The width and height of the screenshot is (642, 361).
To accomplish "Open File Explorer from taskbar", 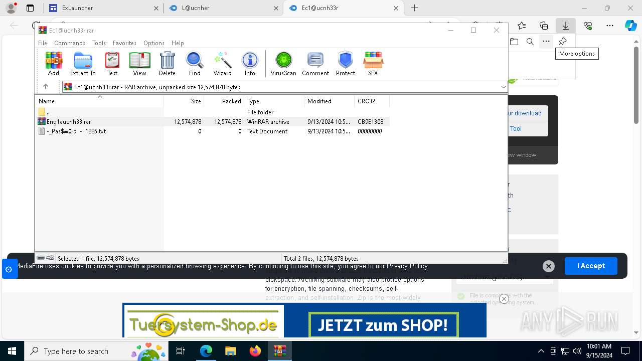I will (x=230, y=351).
